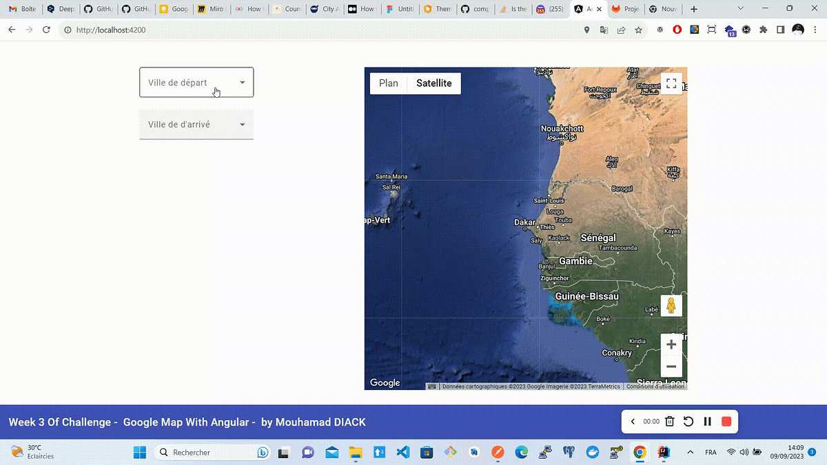Click the restart recording icon
Viewport: 827px width, 465px height.
coord(688,421)
